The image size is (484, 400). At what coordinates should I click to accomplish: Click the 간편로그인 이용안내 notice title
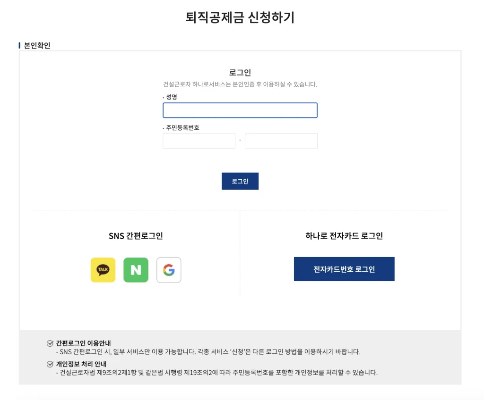click(x=83, y=343)
